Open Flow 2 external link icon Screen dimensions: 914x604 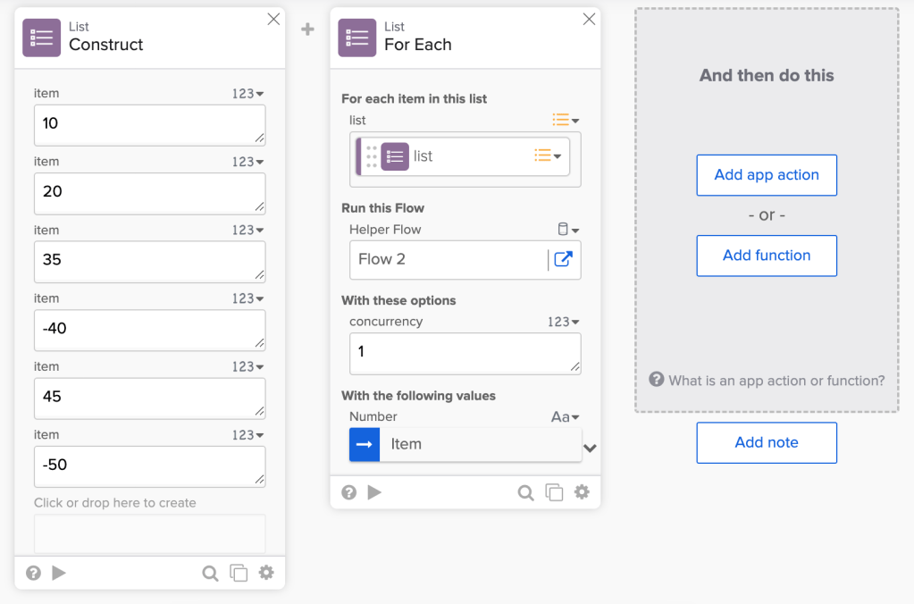[x=563, y=259]
